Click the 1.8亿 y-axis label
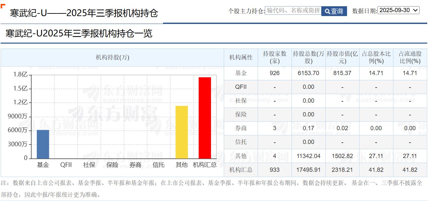Image resolution: width=443 pixels, height=201 pixels. (20, 74)
